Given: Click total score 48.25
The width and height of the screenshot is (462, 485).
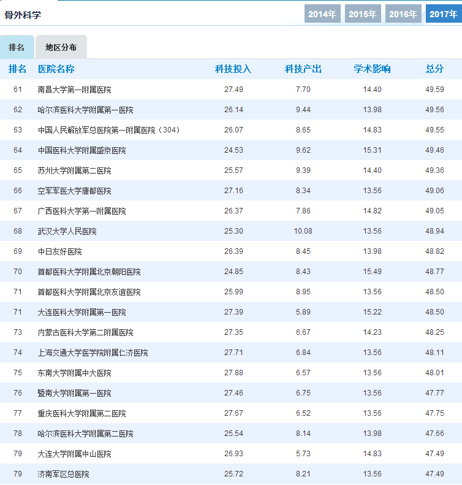Looking at the screenshot, I should click(434, 332).
